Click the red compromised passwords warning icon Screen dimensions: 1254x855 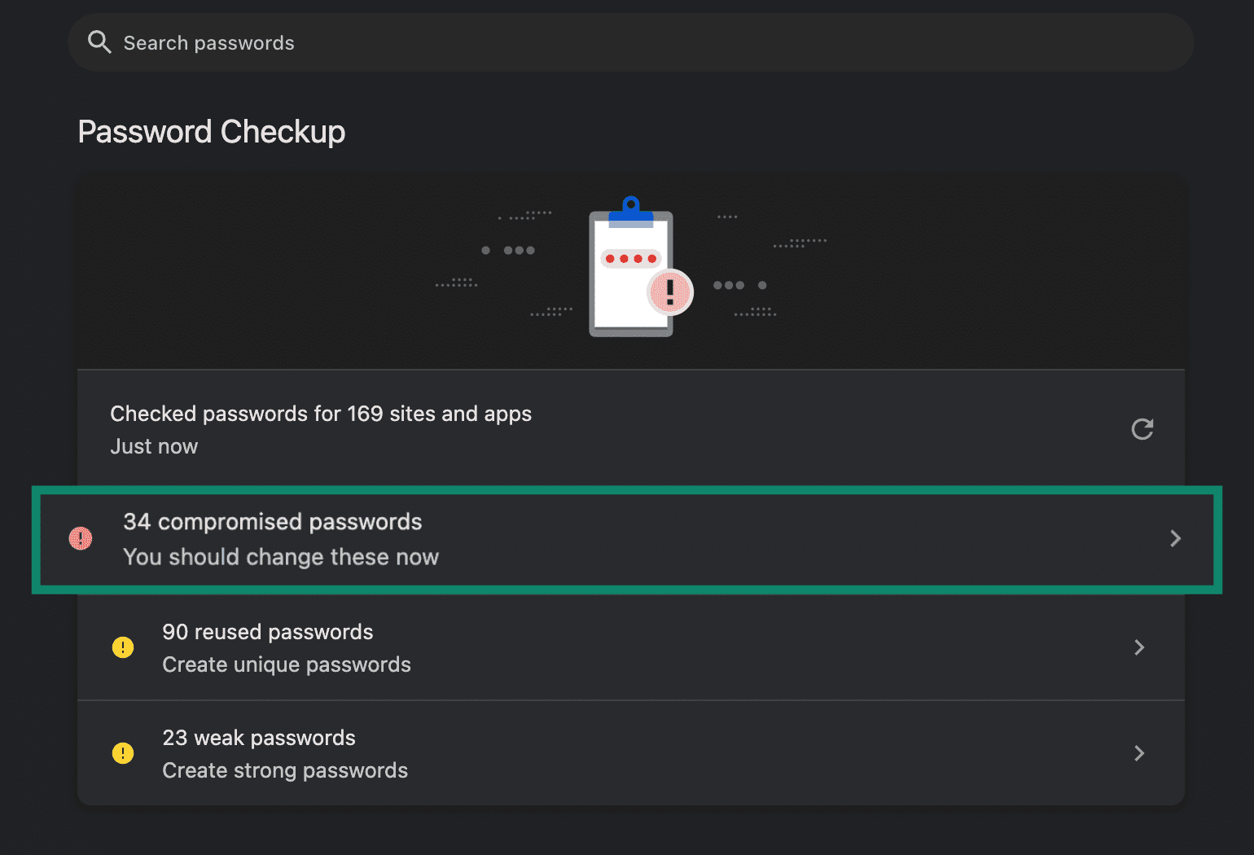click(x=81, y=538)
